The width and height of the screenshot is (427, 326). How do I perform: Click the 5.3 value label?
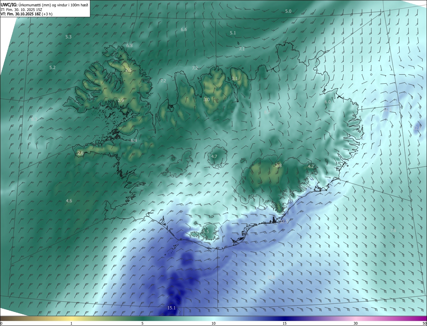(x=68, y=37)
